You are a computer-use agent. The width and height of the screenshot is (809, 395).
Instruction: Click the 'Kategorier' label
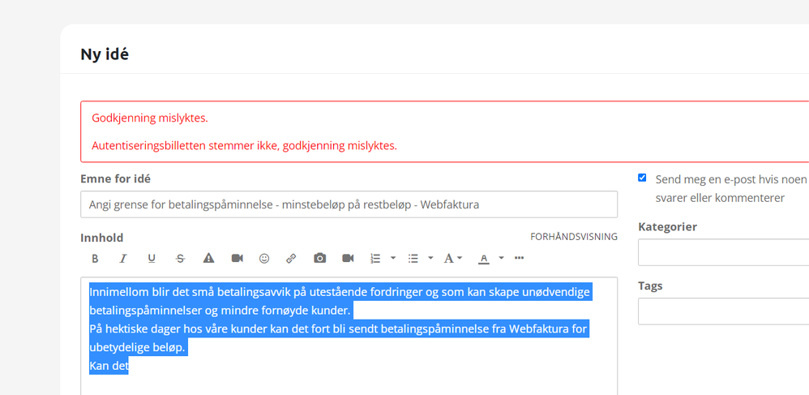tap(668, 226)
